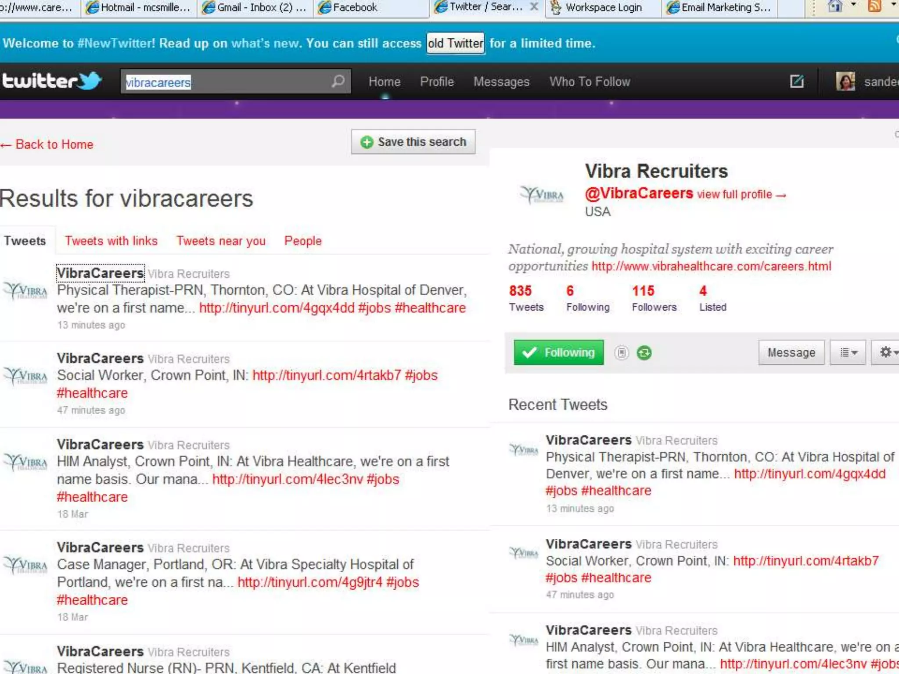Expand the gear actions dropdown
Image resolution: width=899 pixels, height=674 pixels.
click(x=888, y=352)
